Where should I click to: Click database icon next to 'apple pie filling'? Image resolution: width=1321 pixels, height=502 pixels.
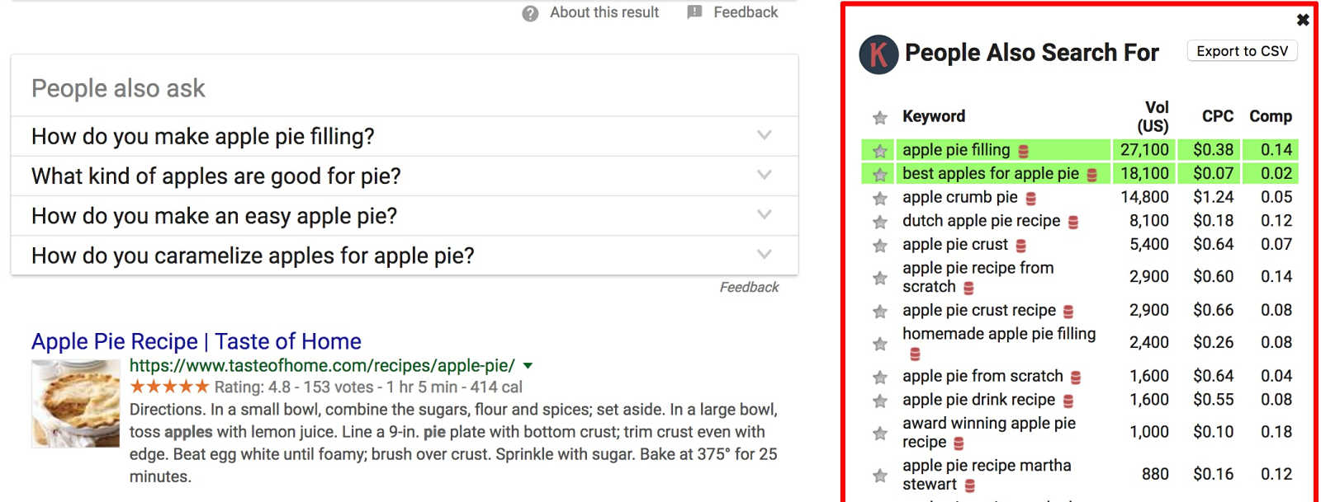tap(1024, 152)
